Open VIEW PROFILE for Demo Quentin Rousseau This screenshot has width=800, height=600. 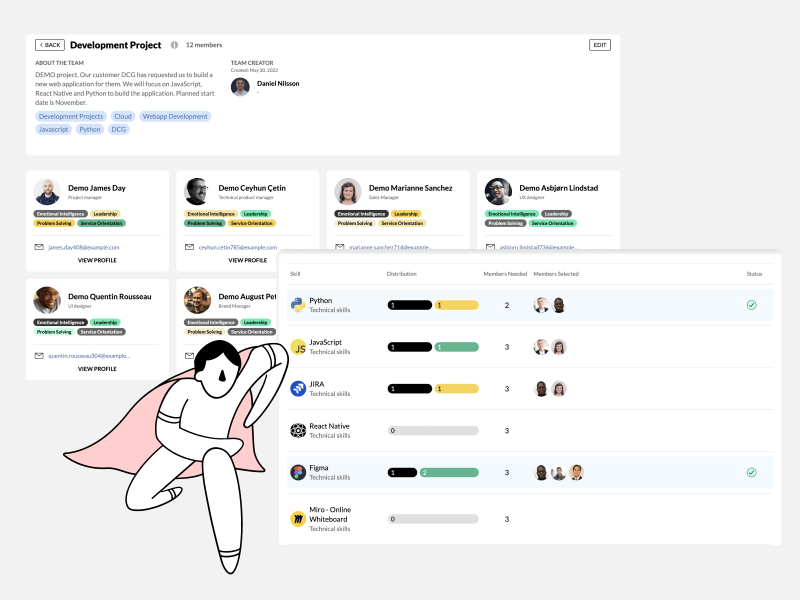point(97,369)
